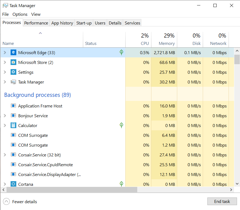240x210 pixels.
Task: Expand the Calculator process entry
Action: point(5,125)
